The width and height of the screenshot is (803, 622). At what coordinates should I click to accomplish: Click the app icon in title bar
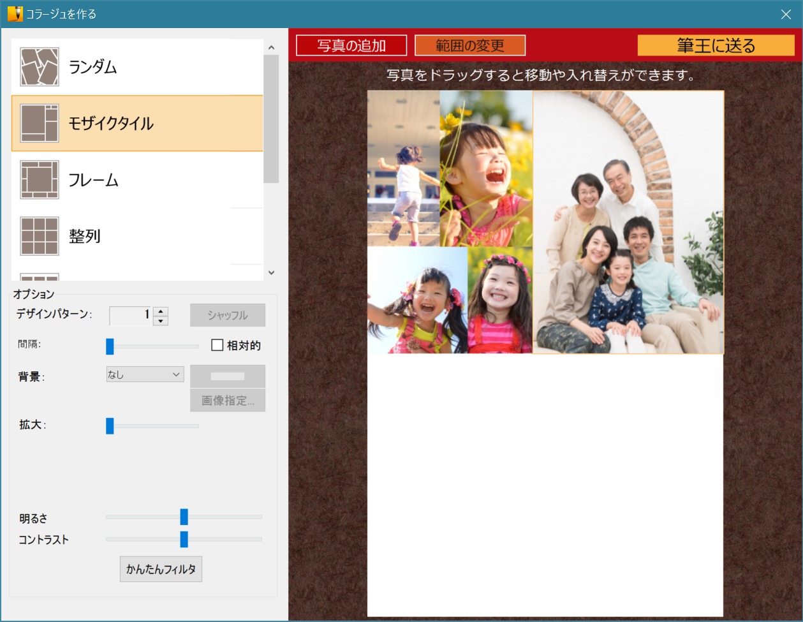[x=15, y=13]
